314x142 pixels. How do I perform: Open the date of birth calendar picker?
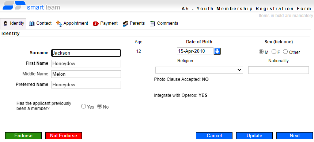[x=217, y=51]
